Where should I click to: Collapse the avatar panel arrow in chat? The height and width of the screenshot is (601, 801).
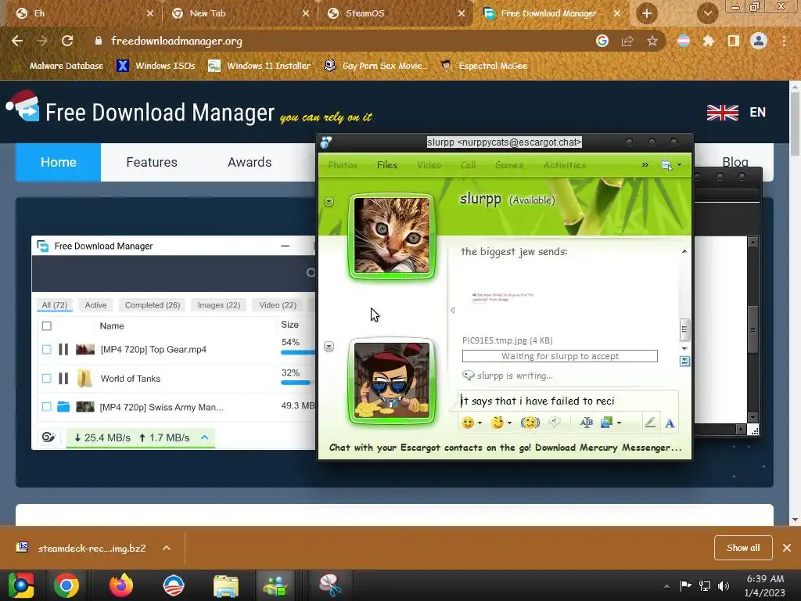coord(453,310)
